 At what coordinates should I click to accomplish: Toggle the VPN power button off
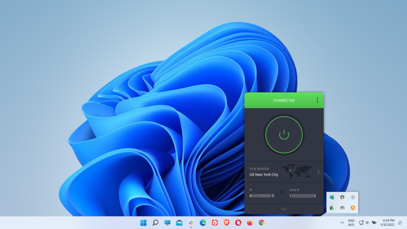point(284,134)
